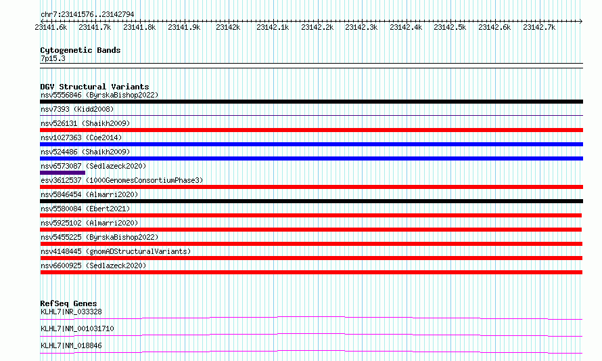Screen dimensions: 602x361
Task: Click the blue bar for nsv1027363
Action: click(x=311, y=144)
